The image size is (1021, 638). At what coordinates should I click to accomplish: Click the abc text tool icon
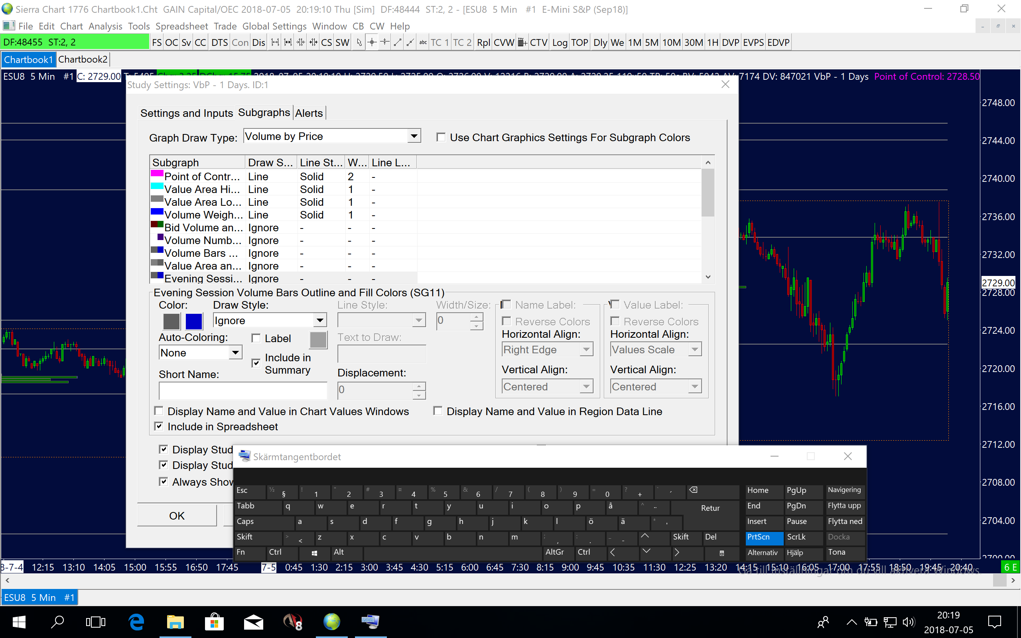point(423,43)
